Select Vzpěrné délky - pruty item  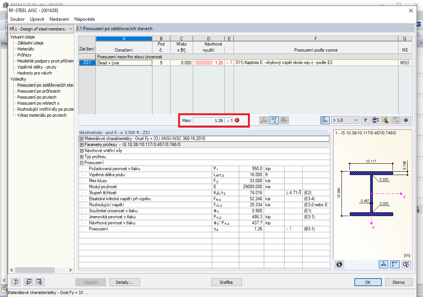(37, 67)
